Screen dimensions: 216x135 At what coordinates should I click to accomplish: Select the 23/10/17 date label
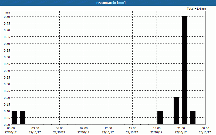pos(205,132)
